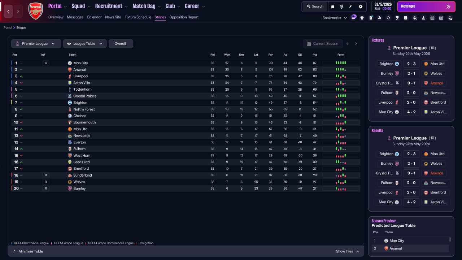Screen dimensions: 462x260
Task: Click the Overall filter button
Action: (x=121, y=44)
